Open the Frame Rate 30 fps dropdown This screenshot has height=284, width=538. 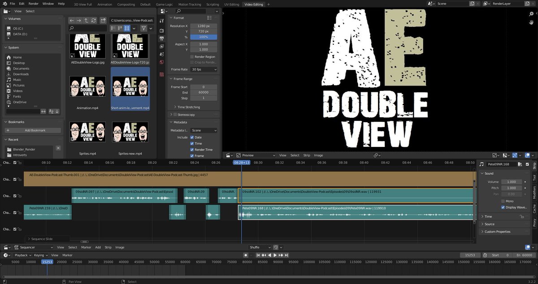(x=204, y=69)
